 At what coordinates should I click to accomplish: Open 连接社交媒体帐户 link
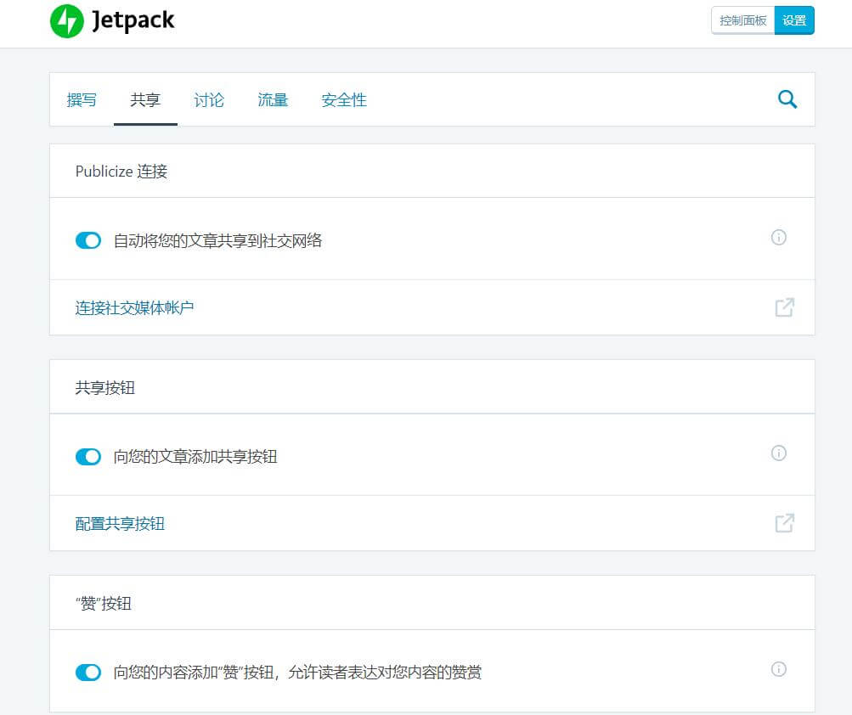(134, 307)
